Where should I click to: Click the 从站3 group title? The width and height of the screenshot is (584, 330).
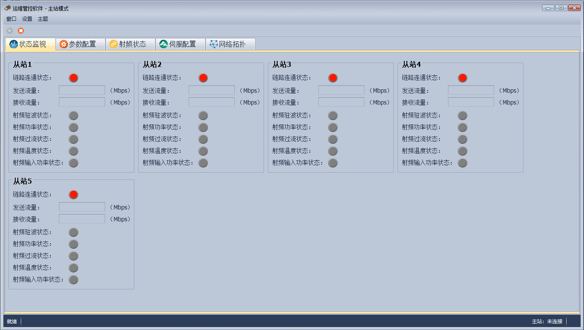(282, 64)
